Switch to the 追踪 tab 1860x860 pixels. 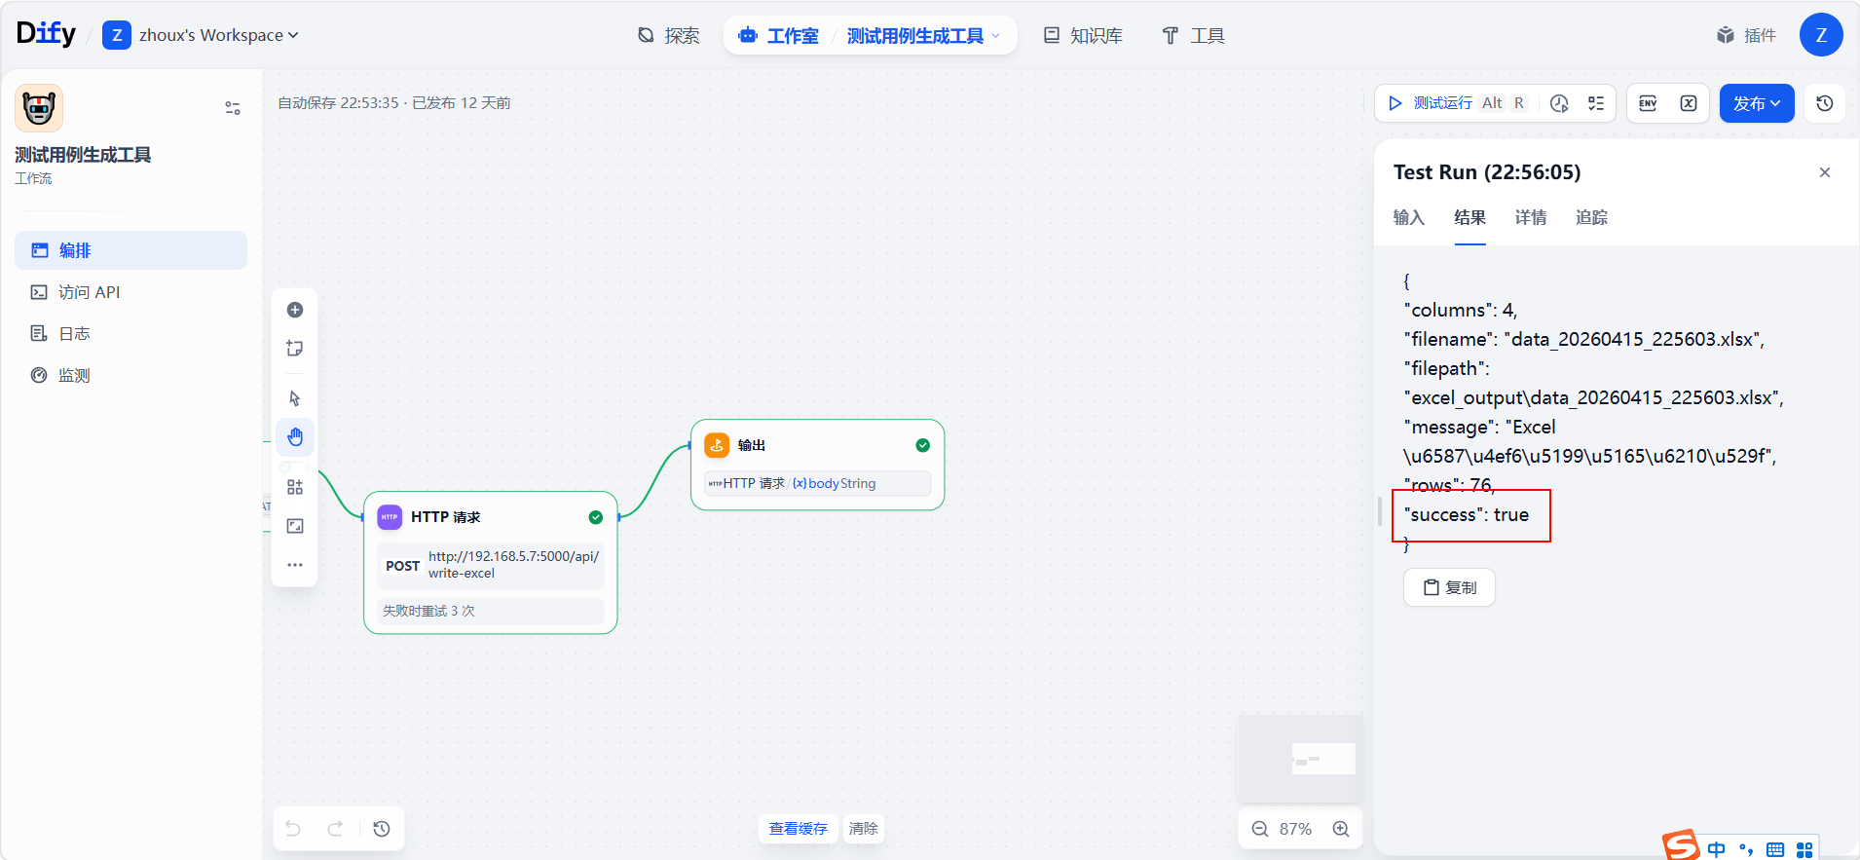pyautogui.click(x=1591, y=217)
